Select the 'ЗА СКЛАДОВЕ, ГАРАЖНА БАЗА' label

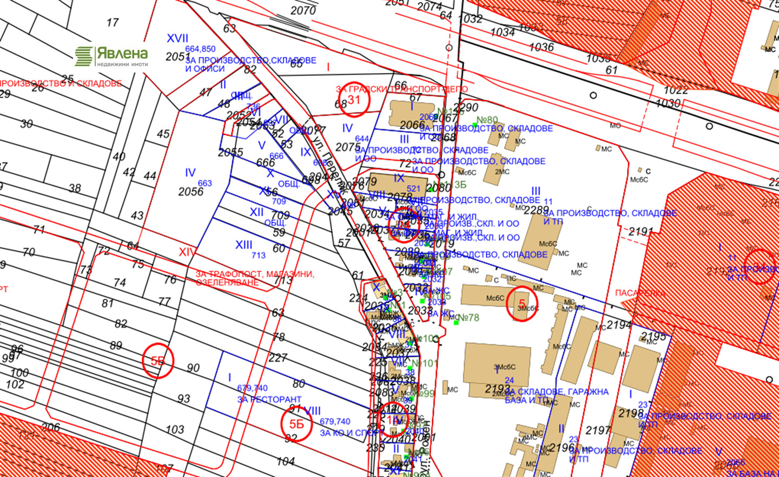(x=557, y=391)
